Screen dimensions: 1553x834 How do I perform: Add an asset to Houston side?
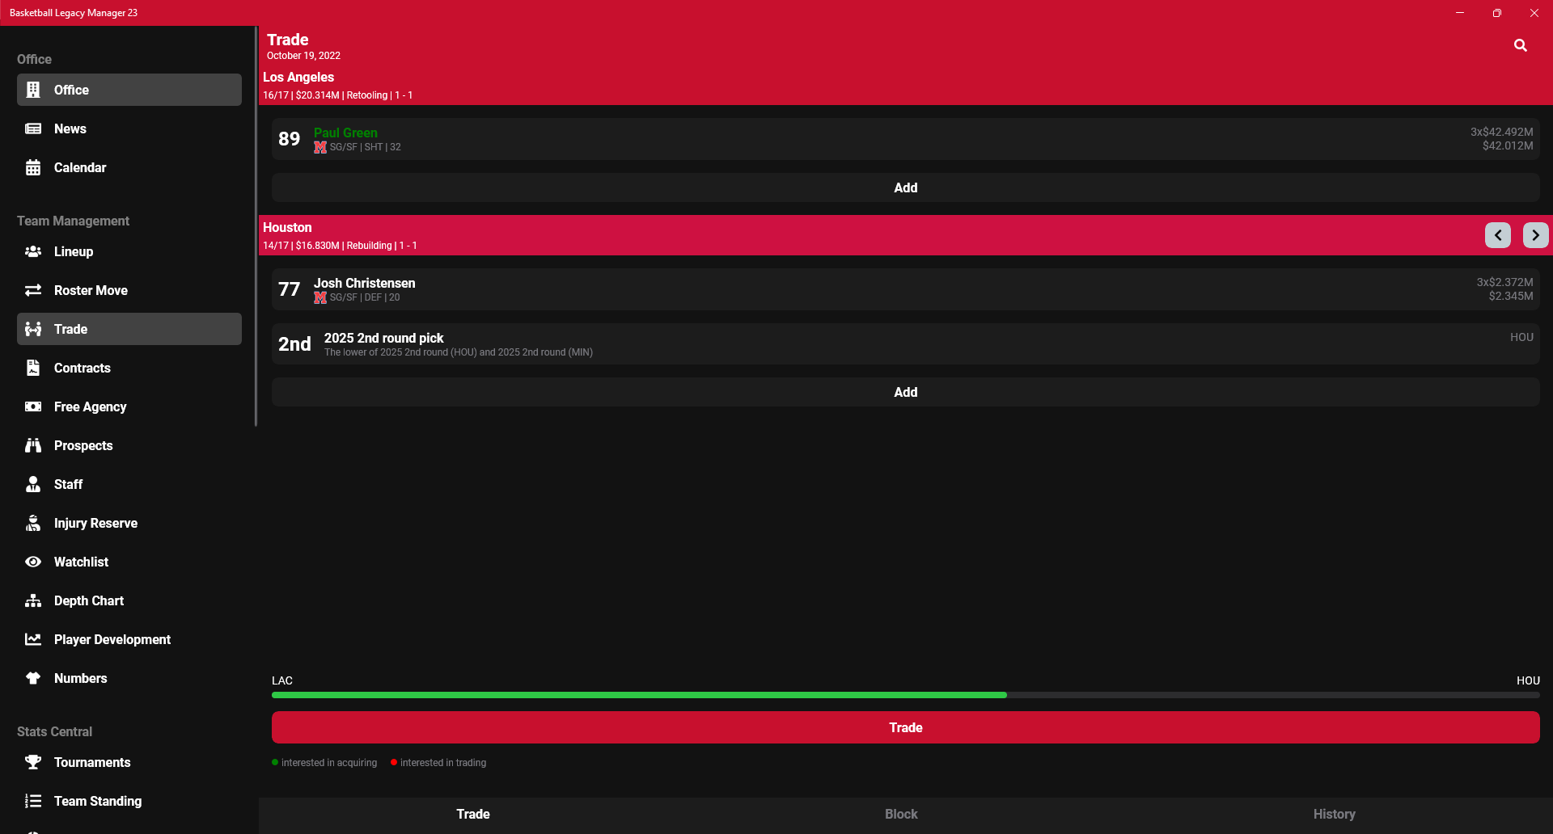coord(906,392)
